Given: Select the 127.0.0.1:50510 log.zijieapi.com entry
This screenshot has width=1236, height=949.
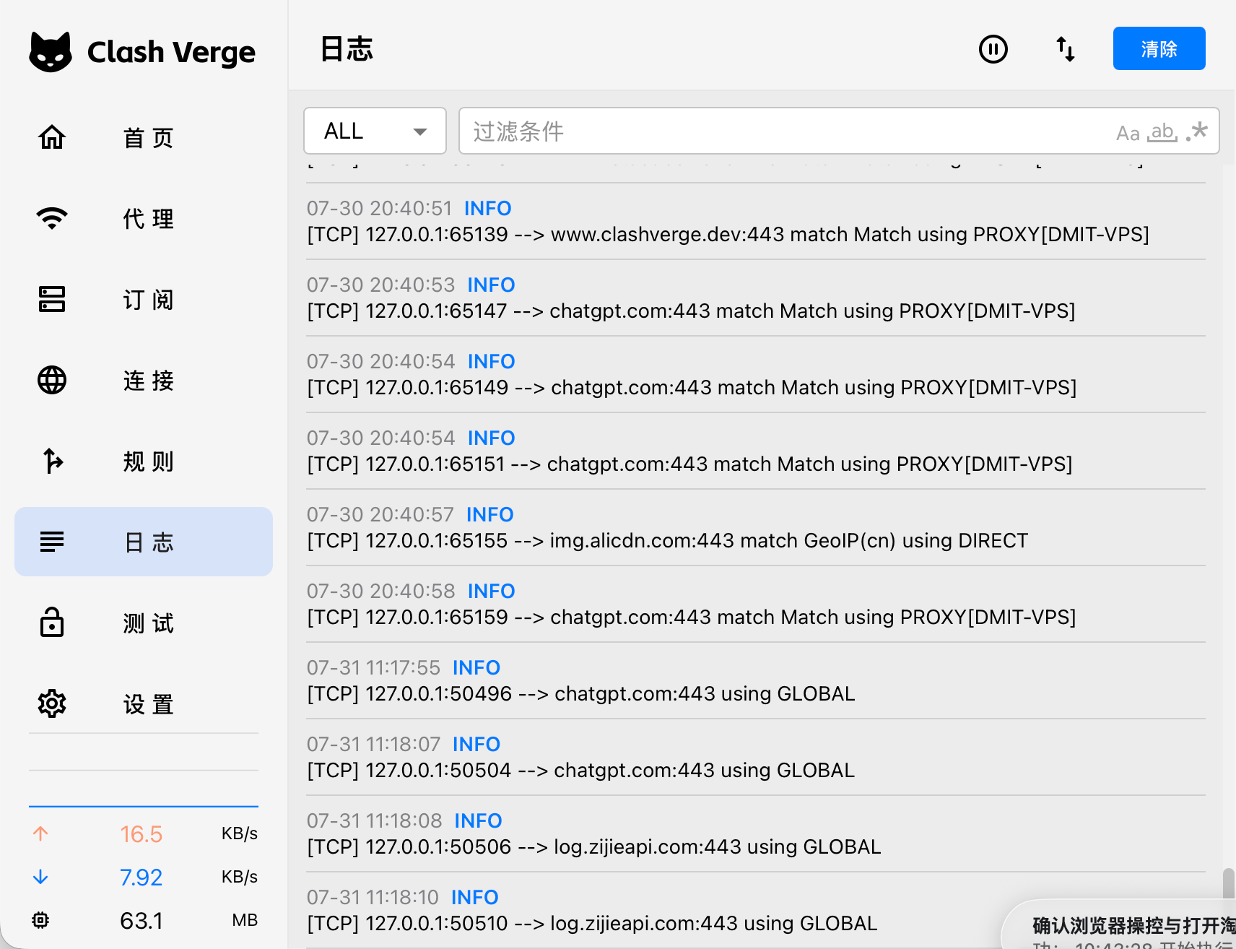Looking at the screenshot, I should (756, 910).
